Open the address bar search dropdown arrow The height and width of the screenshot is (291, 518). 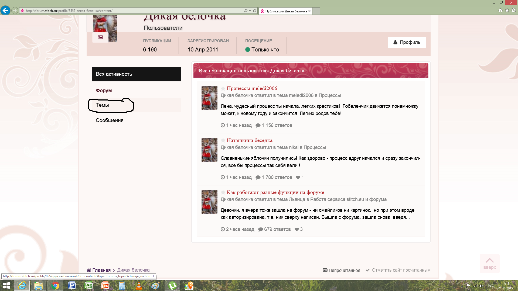point(250,11)
